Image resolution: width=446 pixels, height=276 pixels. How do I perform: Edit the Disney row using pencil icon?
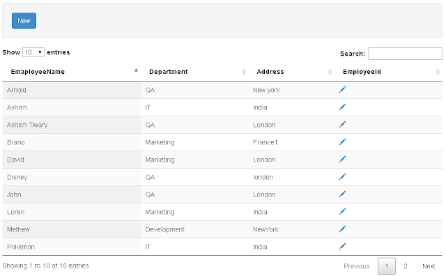click(342, 177)
